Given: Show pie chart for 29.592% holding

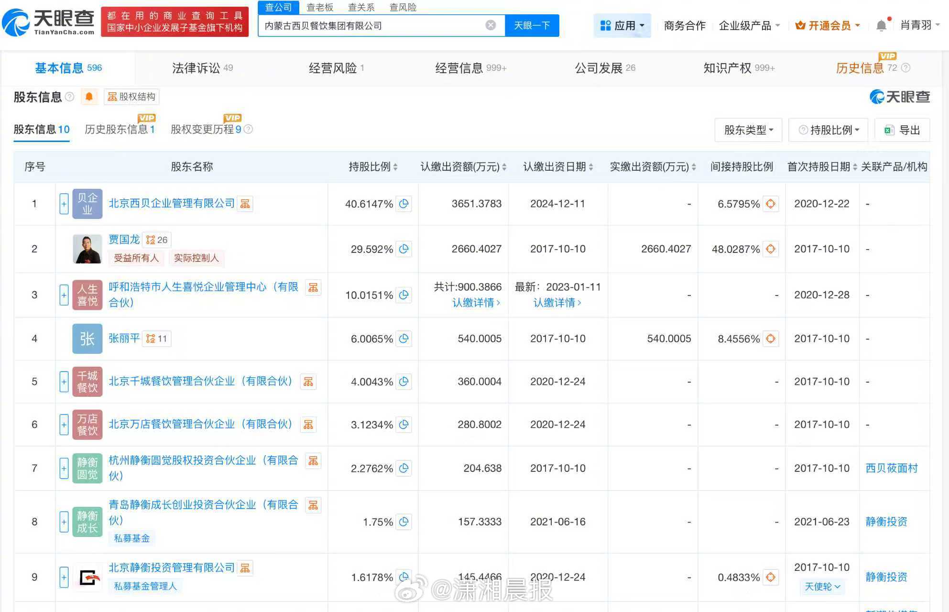Looking at the screenshot, I should click(x=404, y=249).
